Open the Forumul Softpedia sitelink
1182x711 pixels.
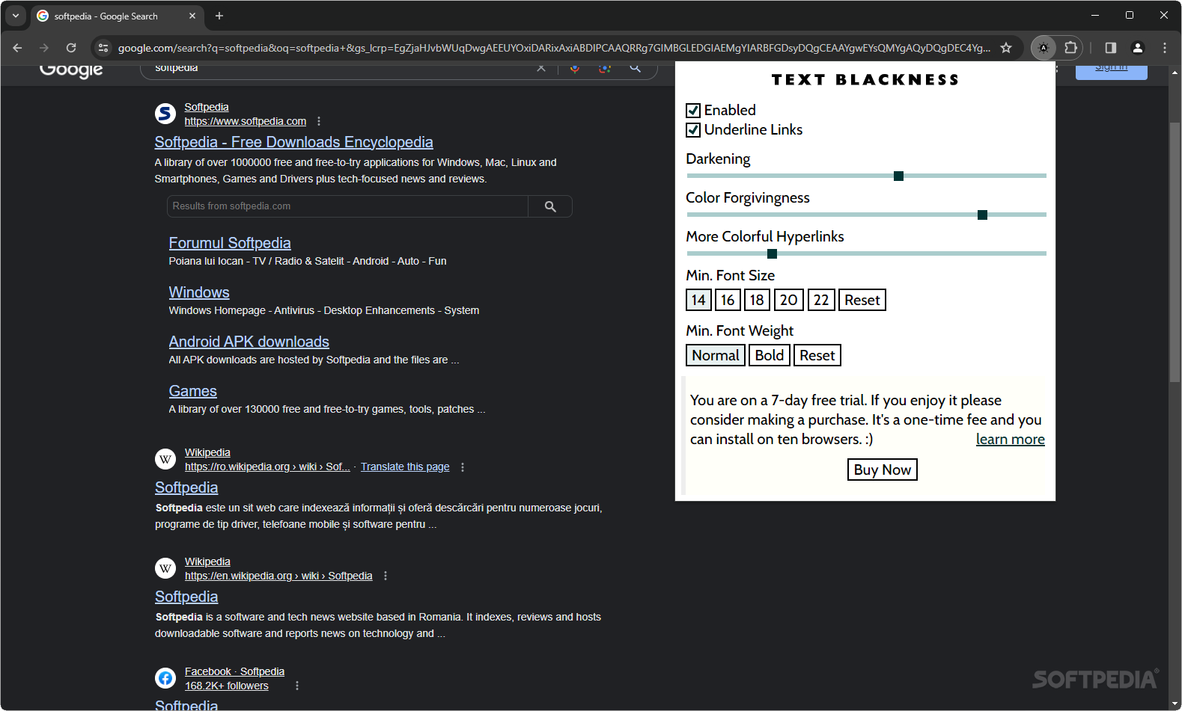point(230,243)
